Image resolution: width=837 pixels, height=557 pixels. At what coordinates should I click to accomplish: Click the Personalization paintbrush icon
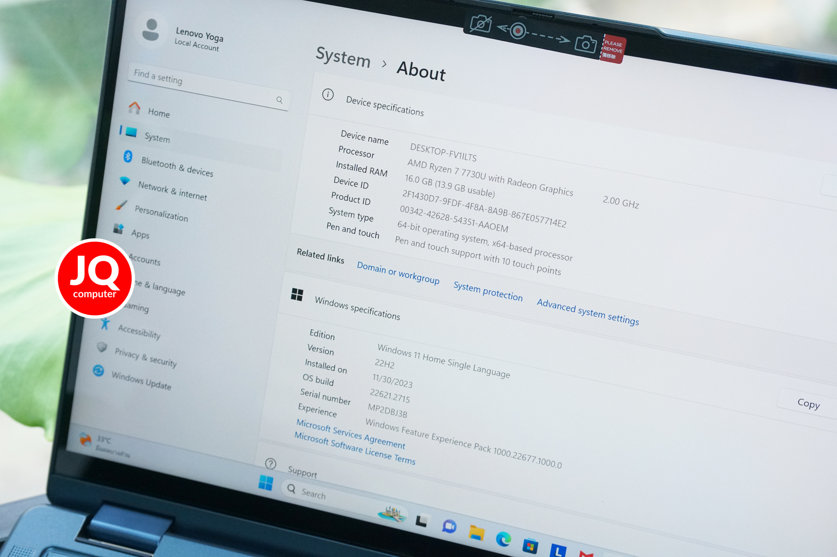coord(121,205)
